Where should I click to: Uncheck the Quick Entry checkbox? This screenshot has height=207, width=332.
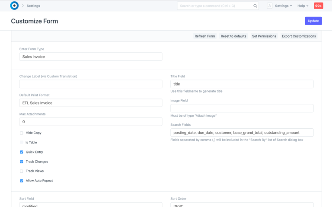(x=22, y=152)
